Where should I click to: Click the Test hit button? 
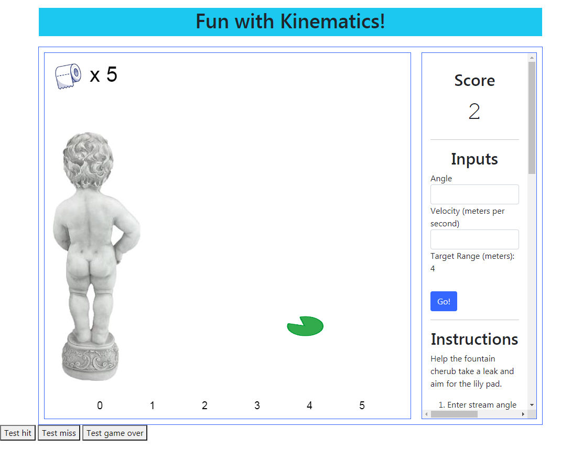[18, 433]
